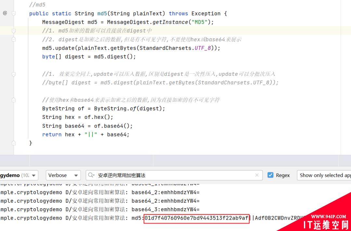Click the @ override gutter icon beside md5 method
Viewport: 351px width, 231px height.
point(5,13)
